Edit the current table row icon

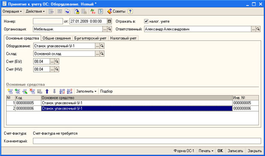coord(25,91)
